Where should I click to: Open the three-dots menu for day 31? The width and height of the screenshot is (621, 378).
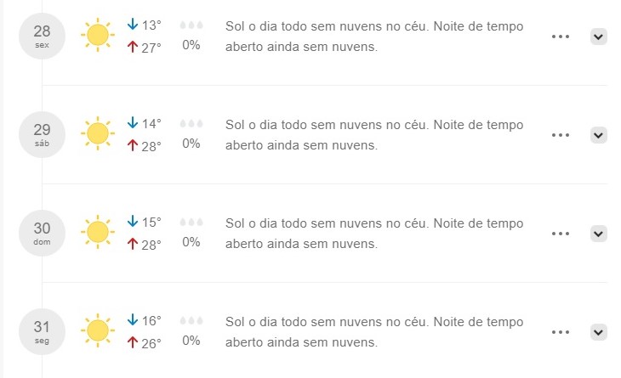[561, 332]
